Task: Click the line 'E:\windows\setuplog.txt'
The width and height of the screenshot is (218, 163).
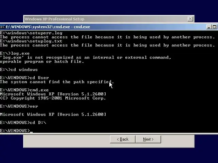Action: [31, 41]
